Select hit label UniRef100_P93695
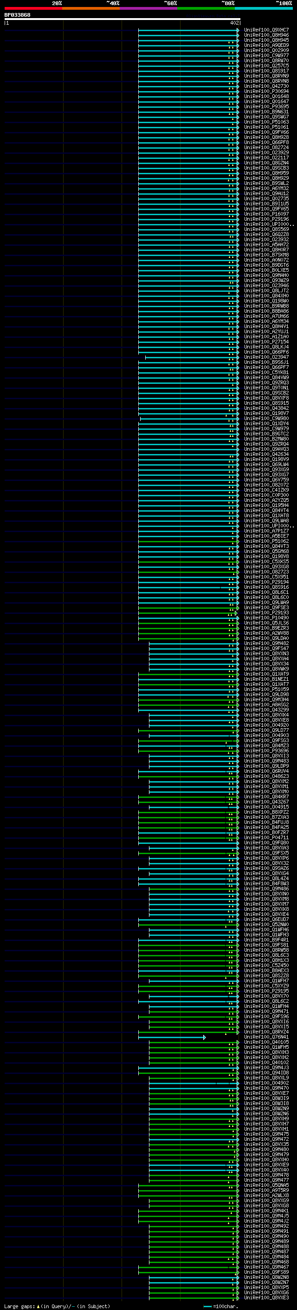The width and height of the screenshot is (297, 1310). coord(266,107)
